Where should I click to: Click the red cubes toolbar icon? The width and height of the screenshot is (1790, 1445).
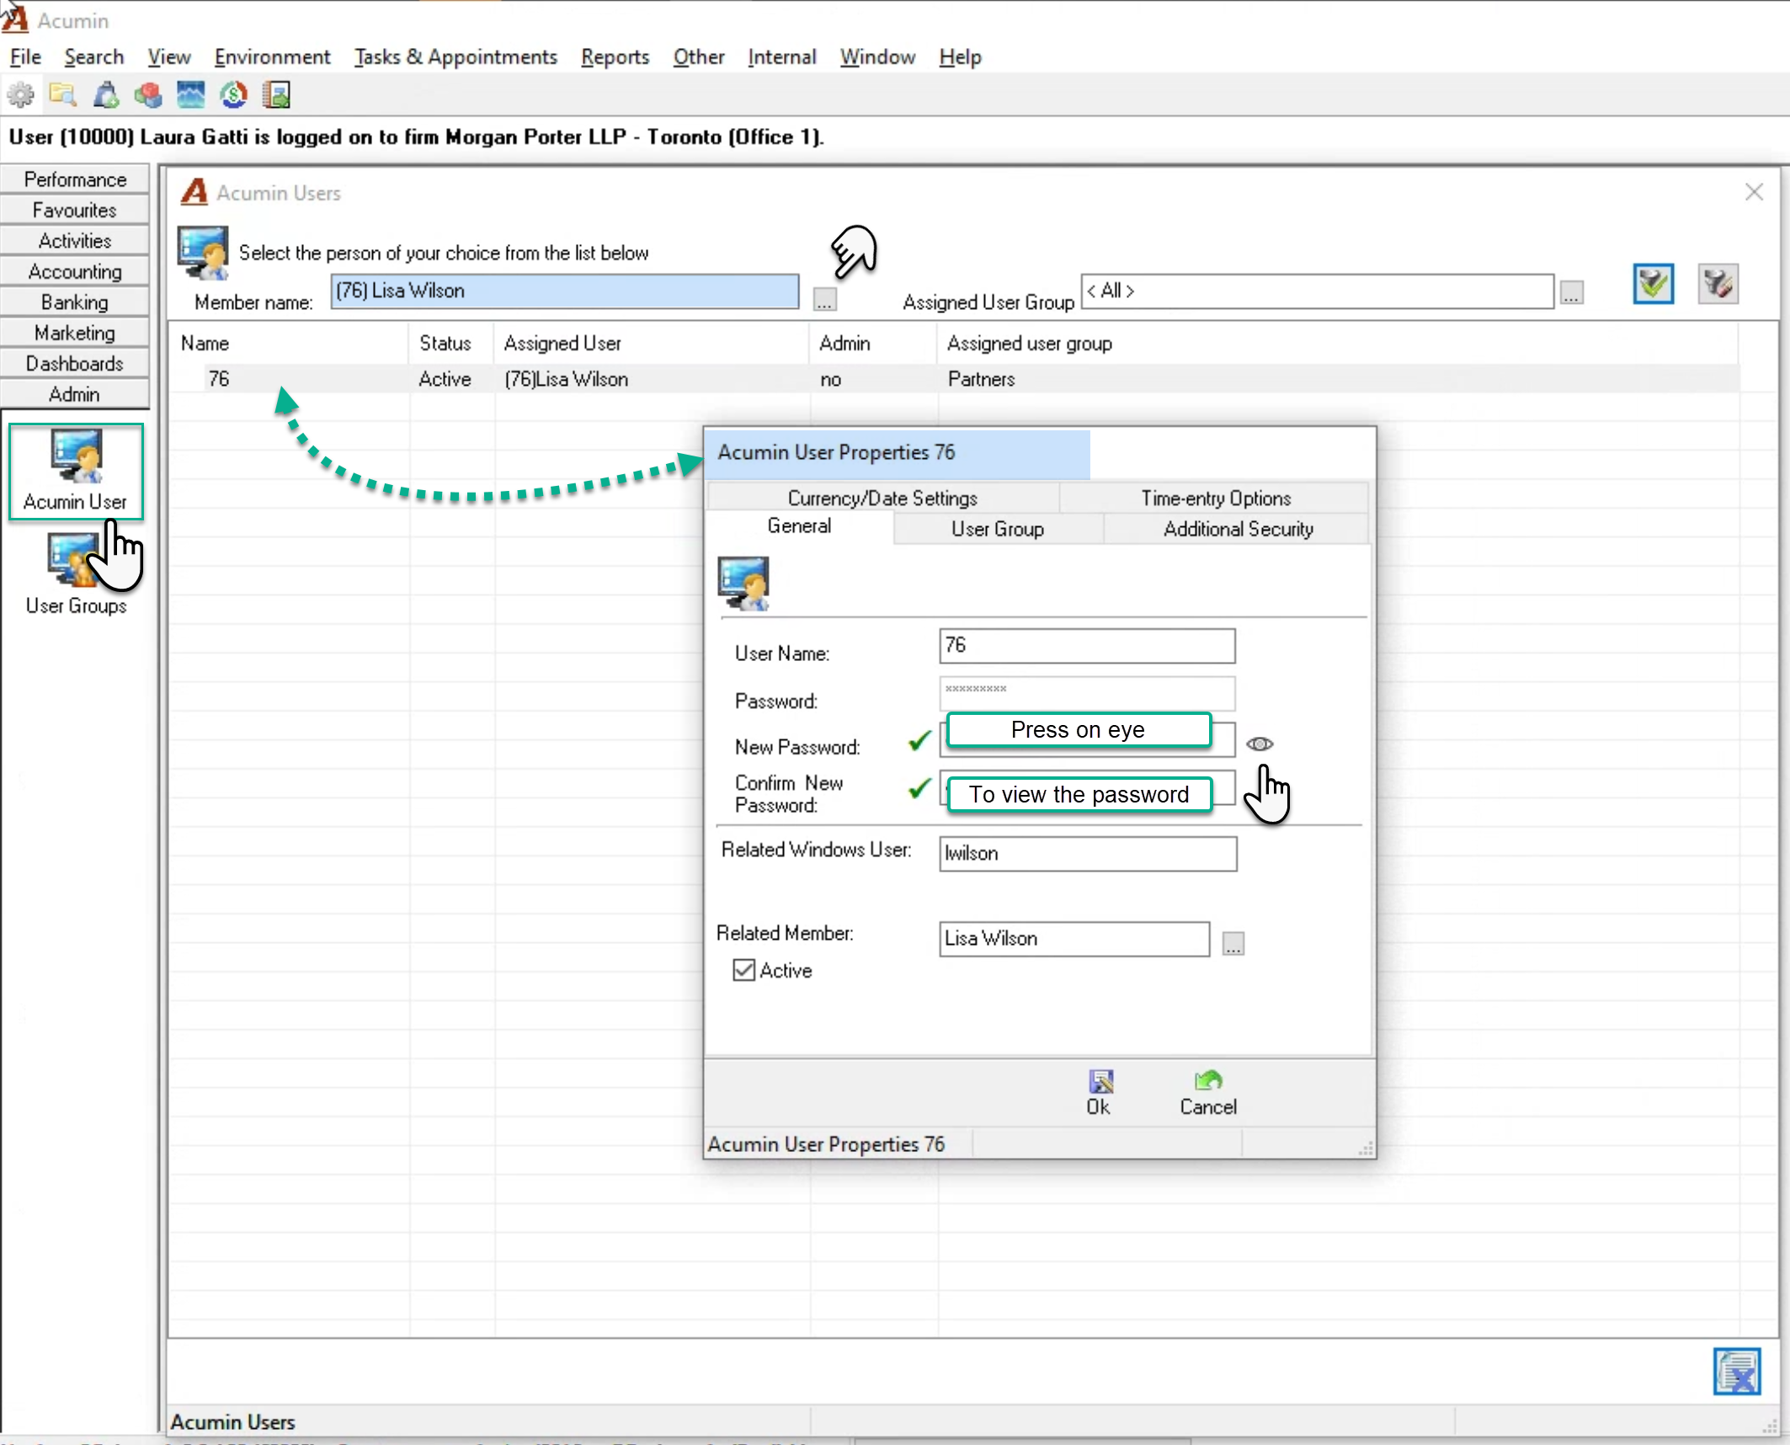point(148,95)
